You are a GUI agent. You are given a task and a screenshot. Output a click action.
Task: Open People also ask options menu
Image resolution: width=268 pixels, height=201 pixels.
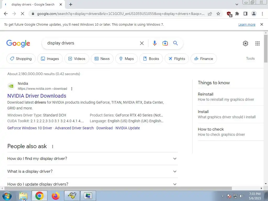[x=53, y=147]
